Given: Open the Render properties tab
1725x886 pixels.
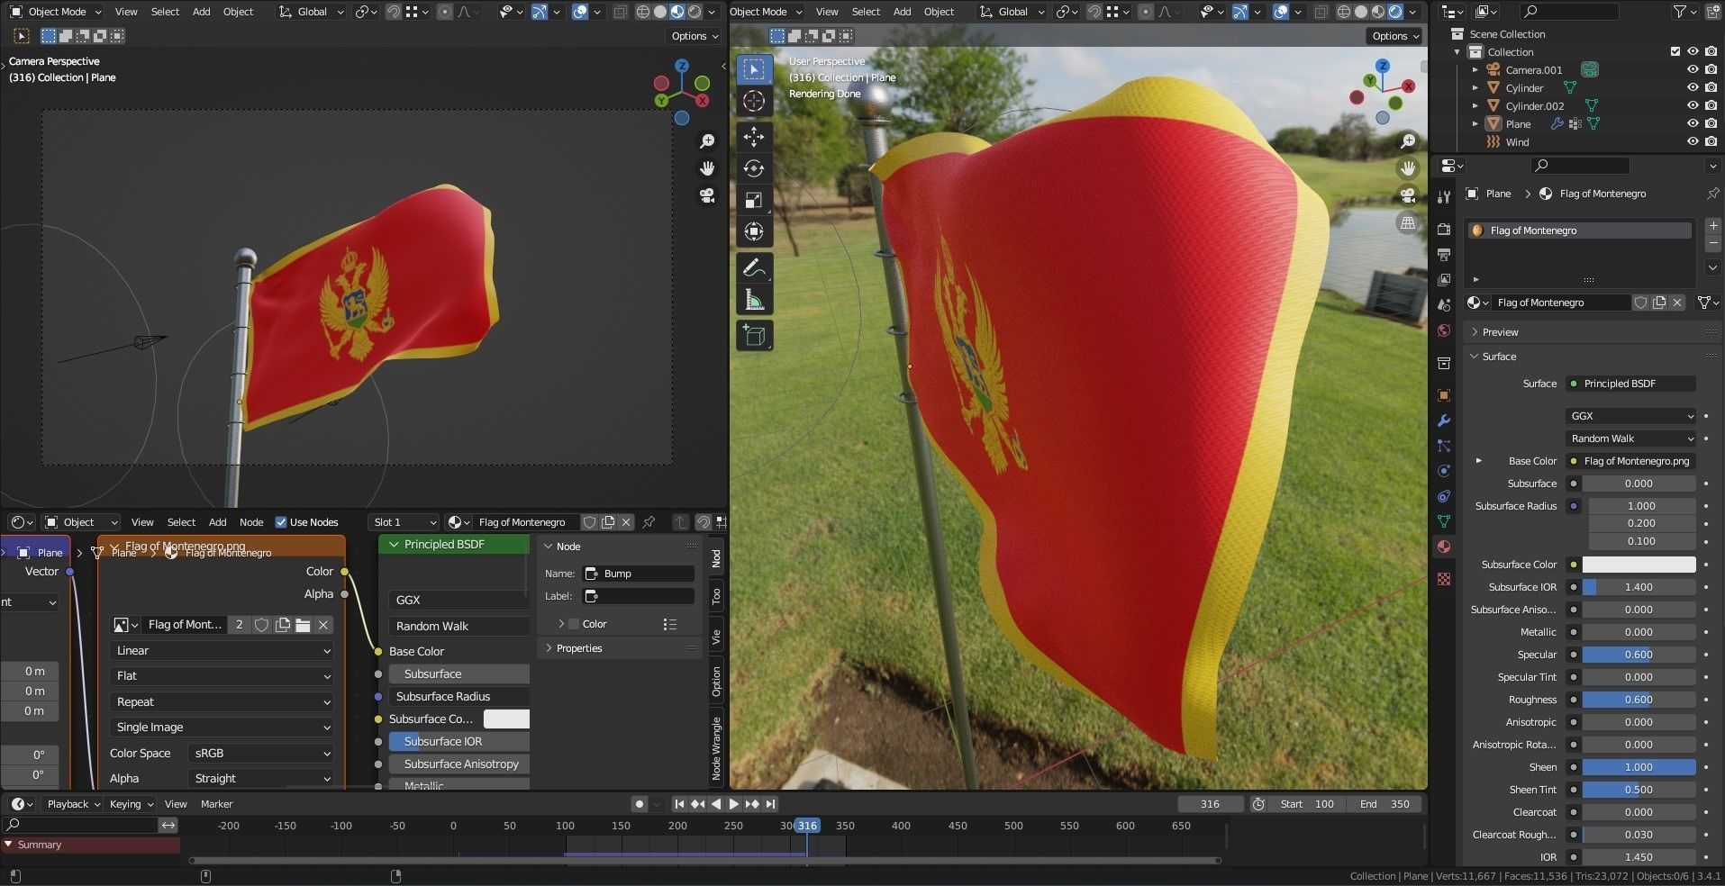Looking at the screenshot, I should [x=1444, y=230].
